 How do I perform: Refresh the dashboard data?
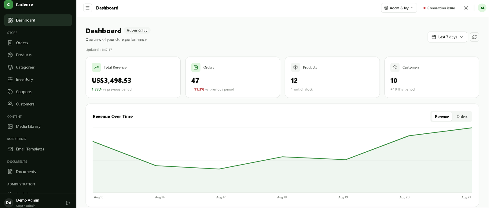click(x=474, y=37)
